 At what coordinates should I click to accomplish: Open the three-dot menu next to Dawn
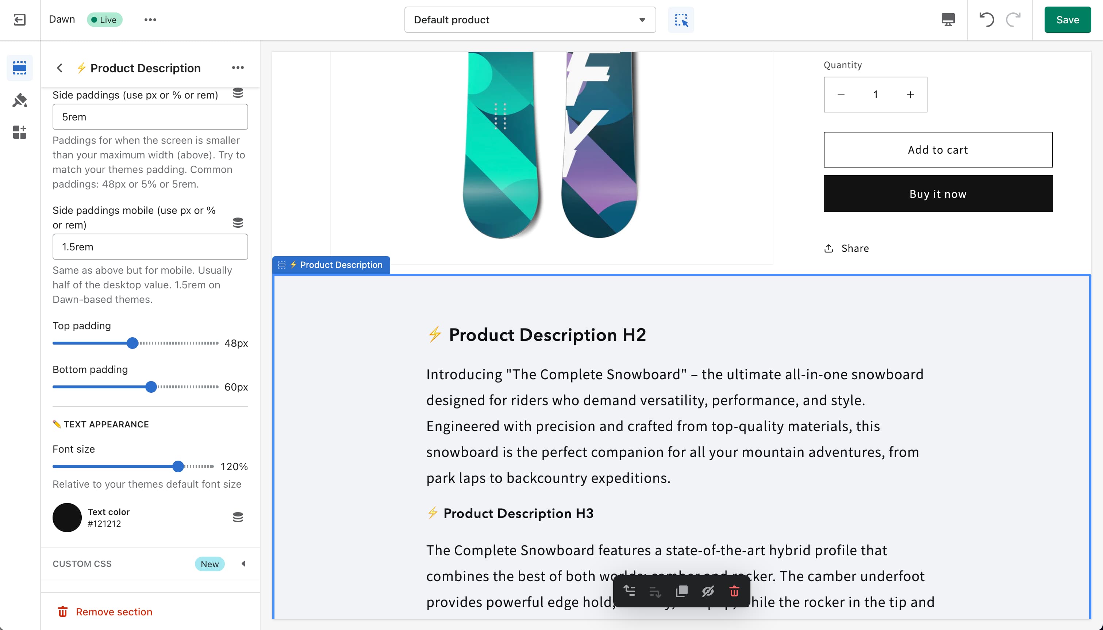click(x=150, y=19)
